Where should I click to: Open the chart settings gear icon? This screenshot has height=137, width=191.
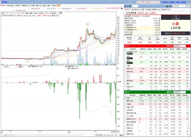pyautogui.click(x=61, y=13)
